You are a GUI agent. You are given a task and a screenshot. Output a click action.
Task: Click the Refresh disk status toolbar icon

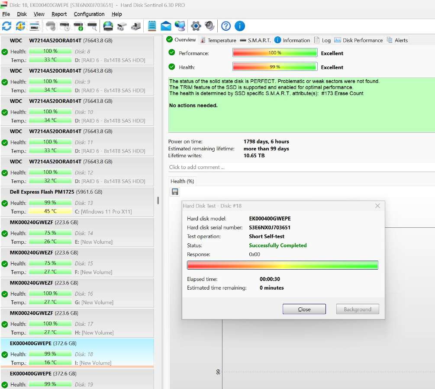click(6, 26)
